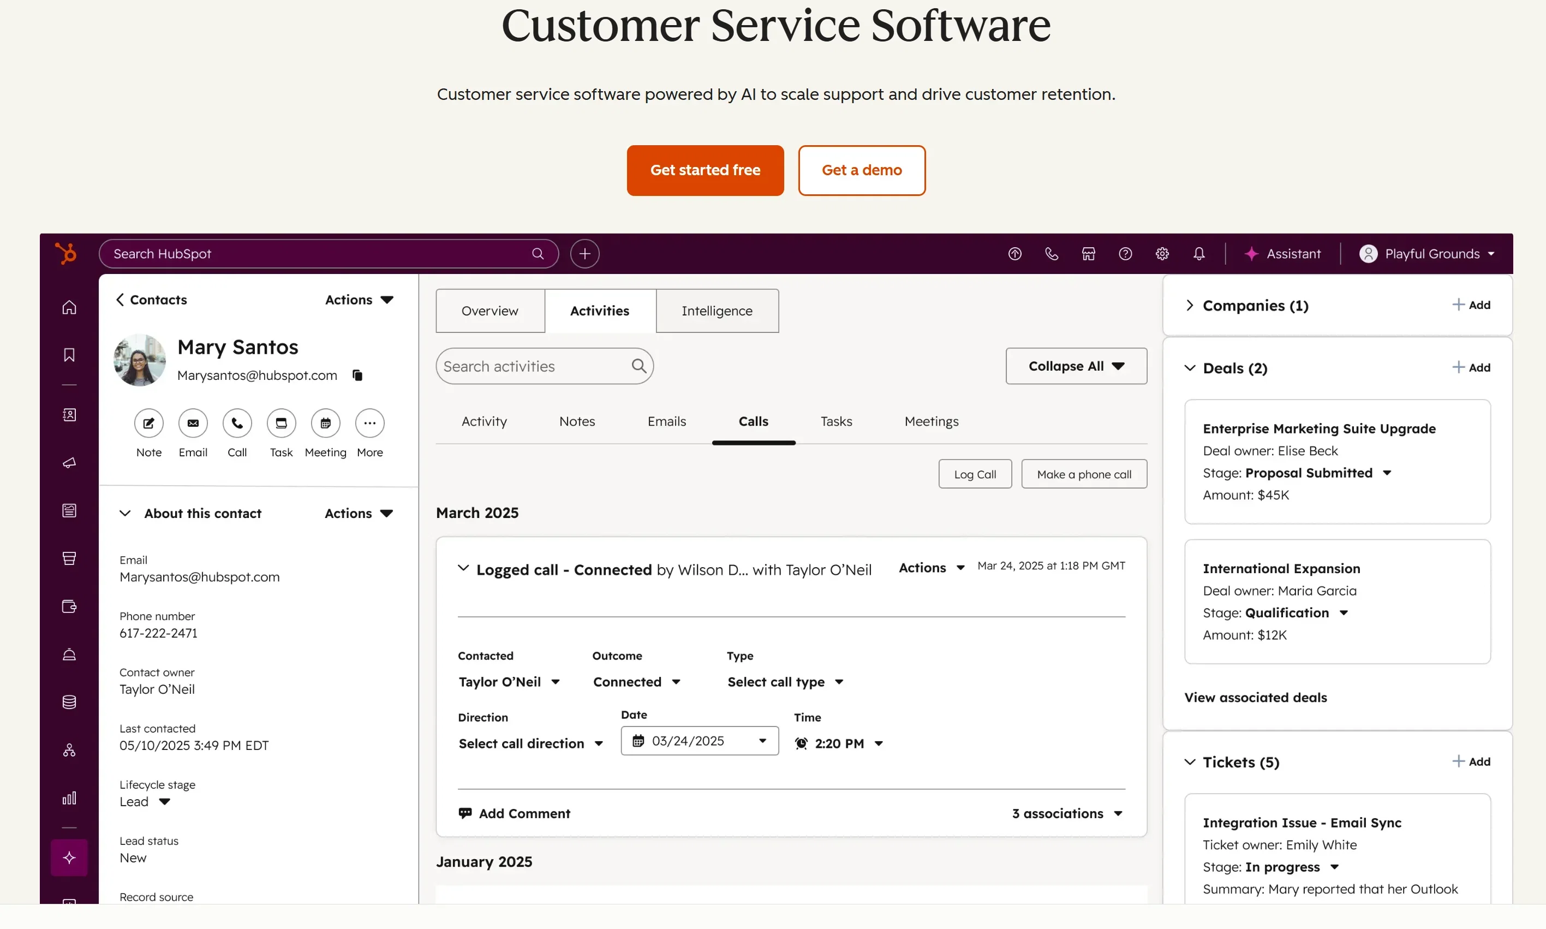1546x929 pixels.
Task: Switch to the Intelligence tab
Action: (x=717, y=311)
